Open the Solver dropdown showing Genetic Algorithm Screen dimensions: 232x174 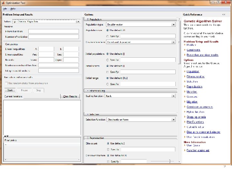[46, 22]
